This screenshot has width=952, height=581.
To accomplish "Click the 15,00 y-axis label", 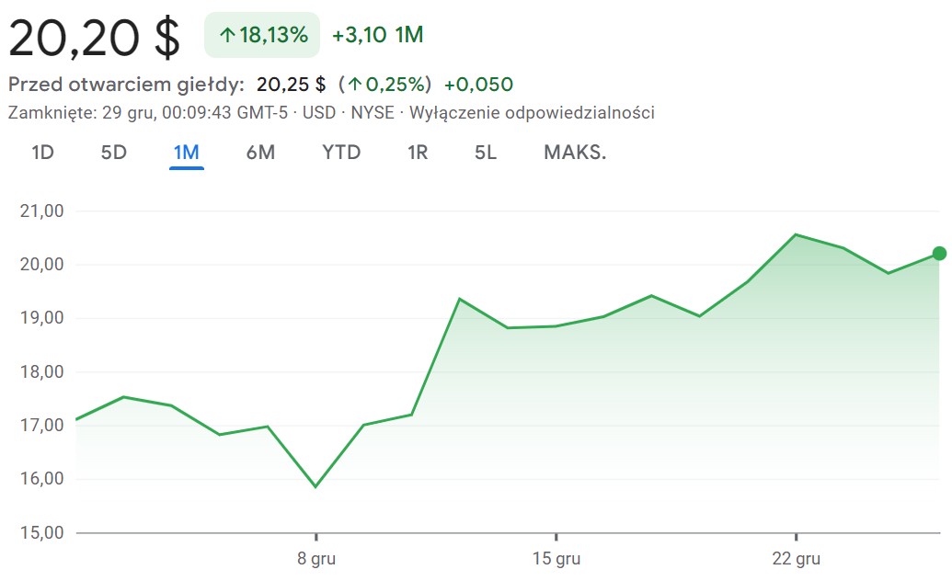I will click(x=40, y=532).
